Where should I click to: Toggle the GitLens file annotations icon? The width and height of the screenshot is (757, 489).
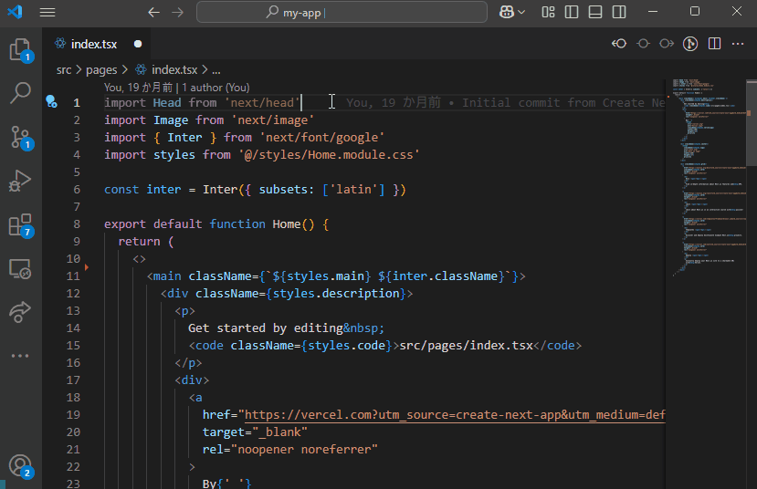point(690,44)
